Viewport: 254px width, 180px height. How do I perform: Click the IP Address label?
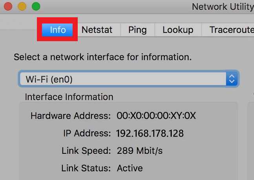pos(87,133)
